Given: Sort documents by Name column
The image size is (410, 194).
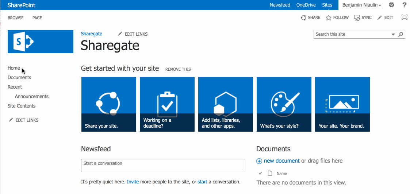Looking at the screenshot, I should click(x=282, y=174).
